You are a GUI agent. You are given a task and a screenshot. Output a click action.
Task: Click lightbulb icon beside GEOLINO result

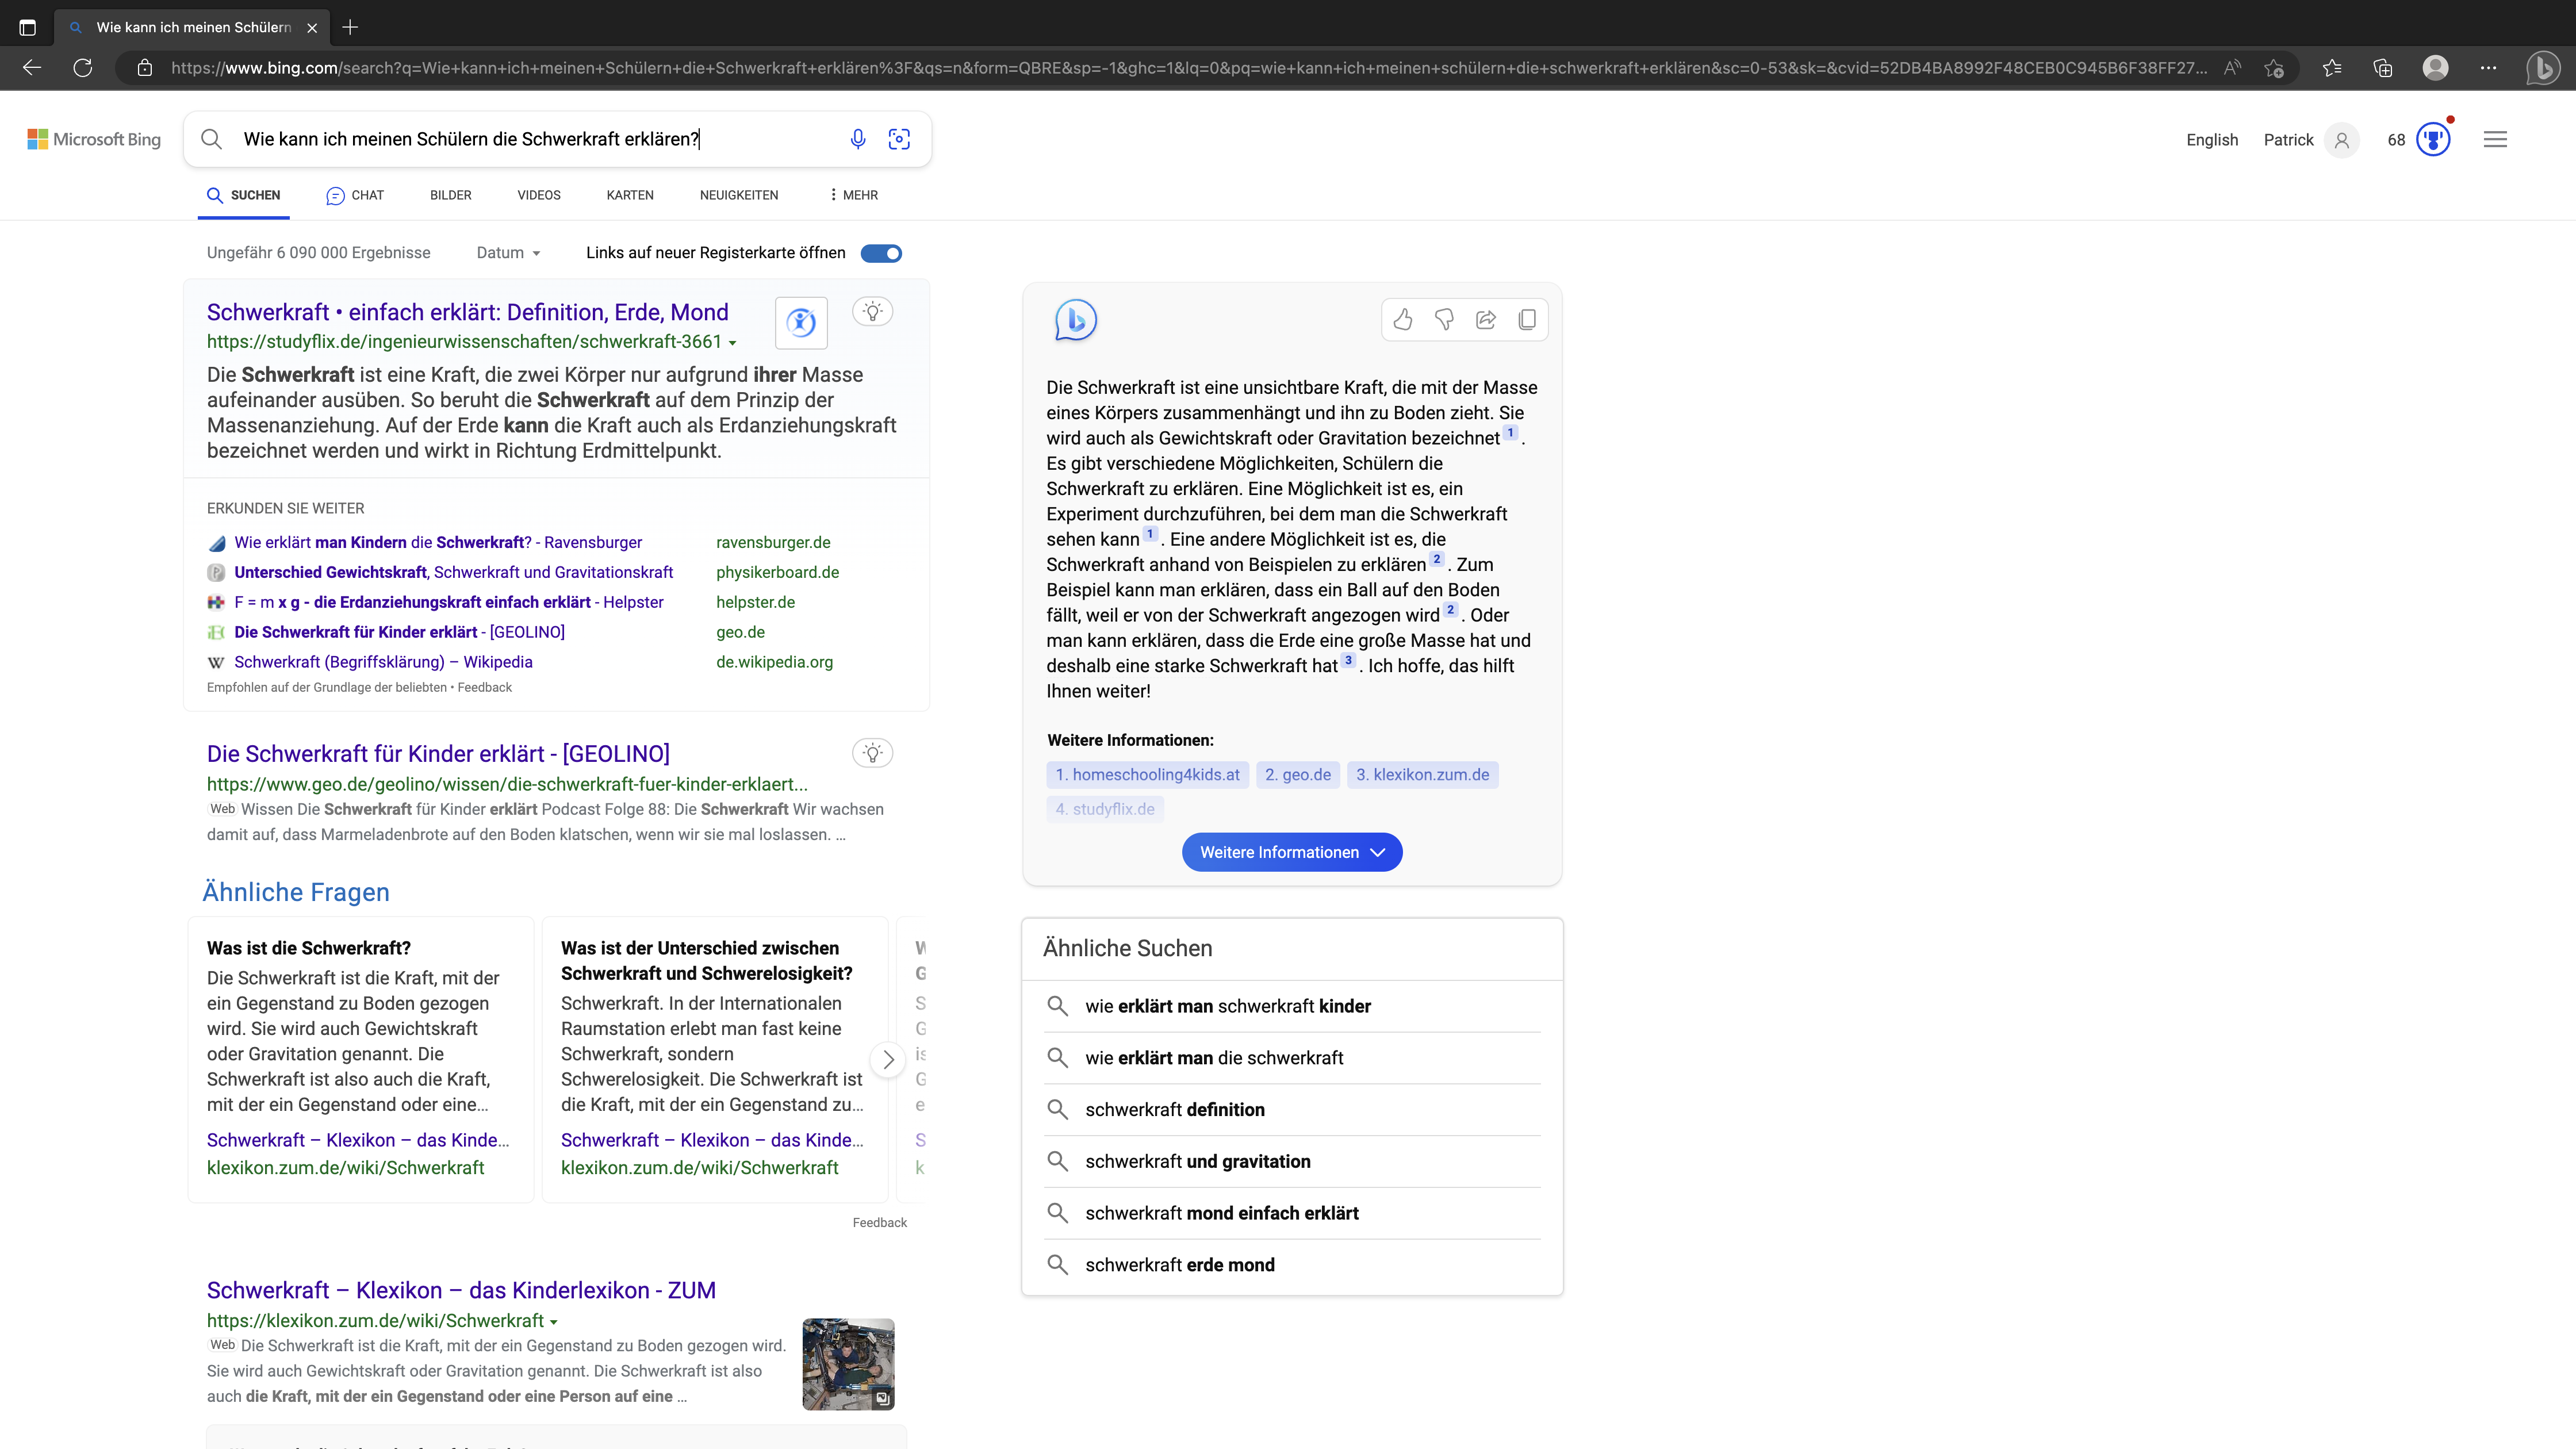[873, 753]
